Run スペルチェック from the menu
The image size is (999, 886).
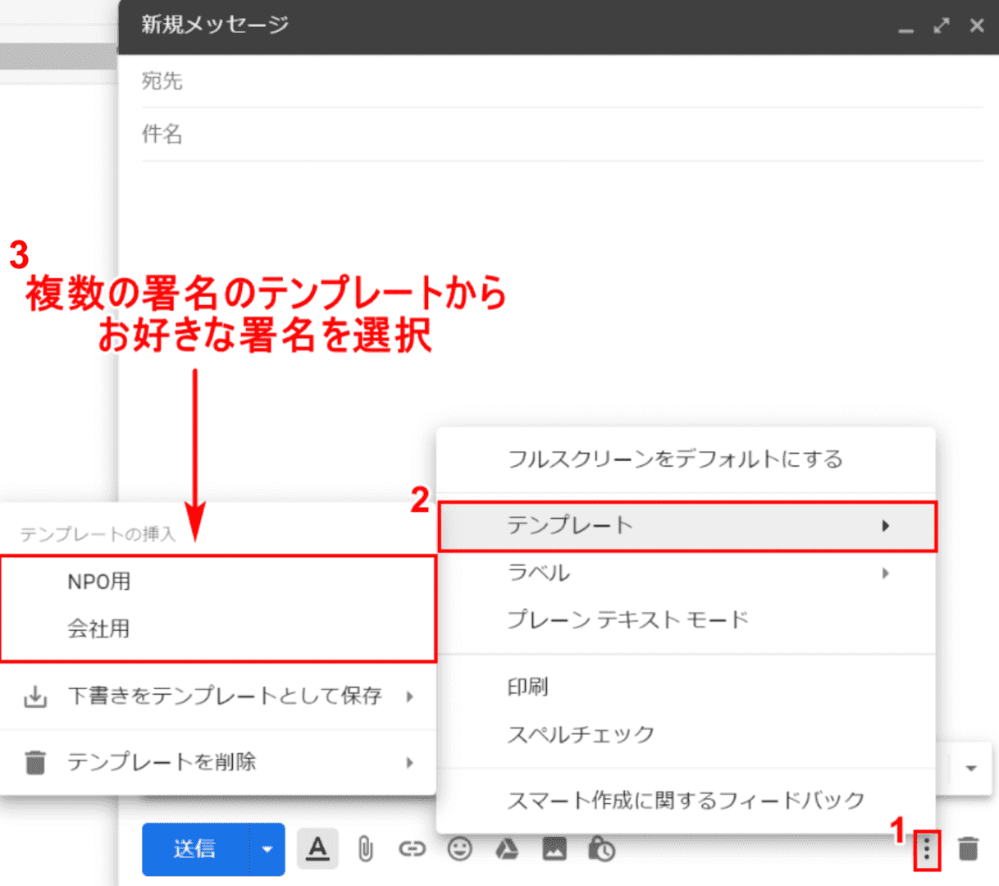[x=686, y=734]
